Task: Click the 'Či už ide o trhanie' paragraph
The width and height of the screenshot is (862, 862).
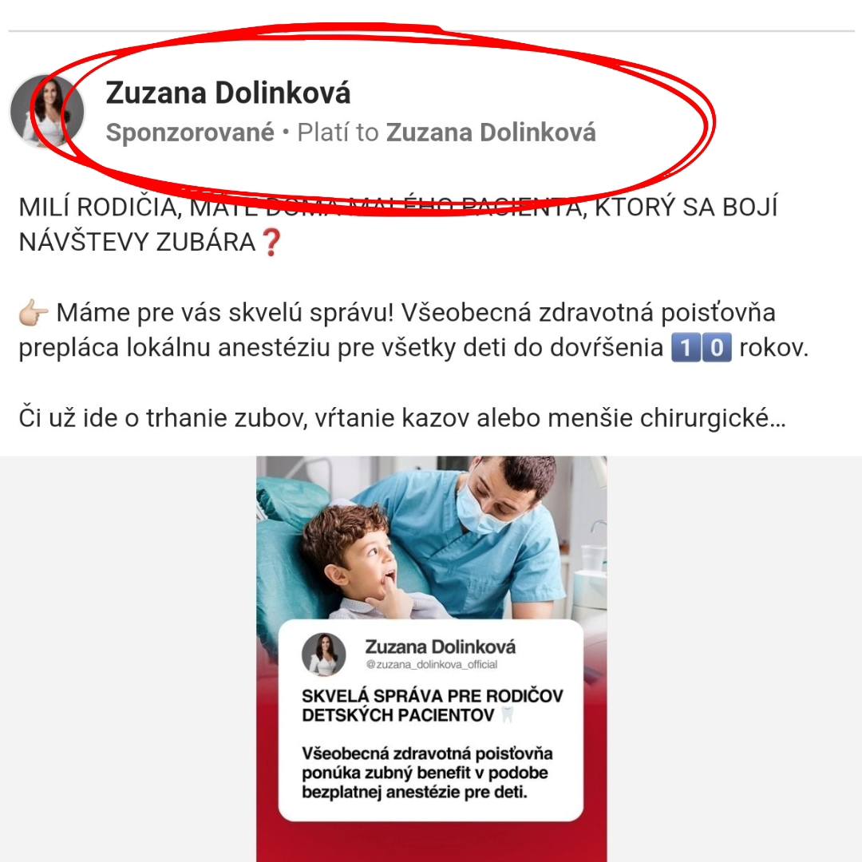Action: 402,418
